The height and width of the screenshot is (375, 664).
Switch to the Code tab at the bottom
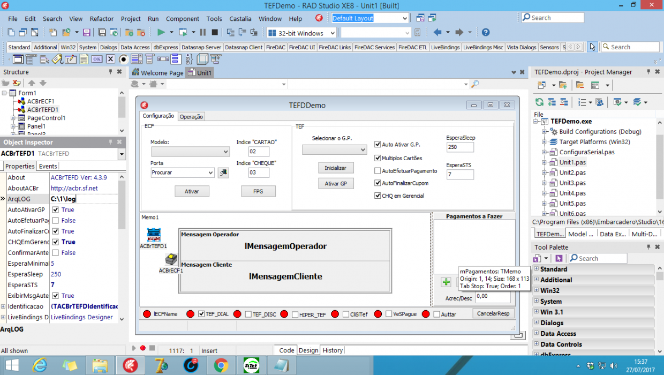[x=286, y=350]
